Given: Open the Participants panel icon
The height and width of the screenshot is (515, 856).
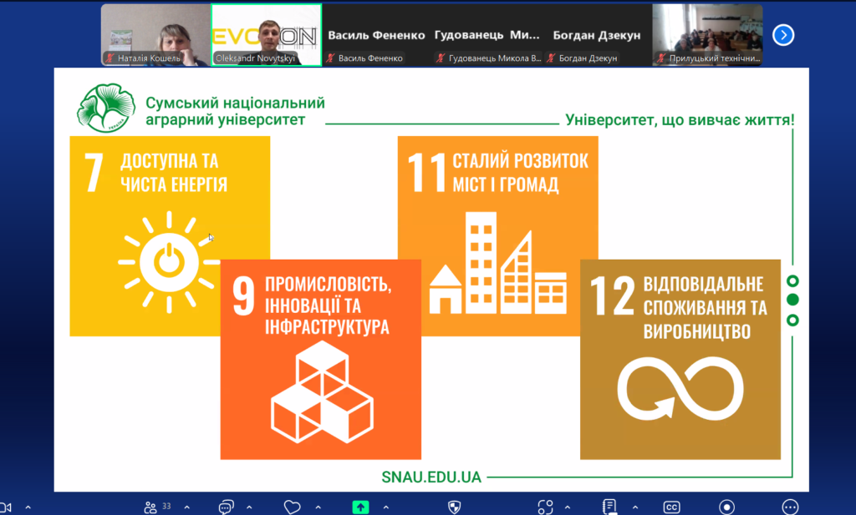Looking at the screenshot, I should tap(151, 507).
